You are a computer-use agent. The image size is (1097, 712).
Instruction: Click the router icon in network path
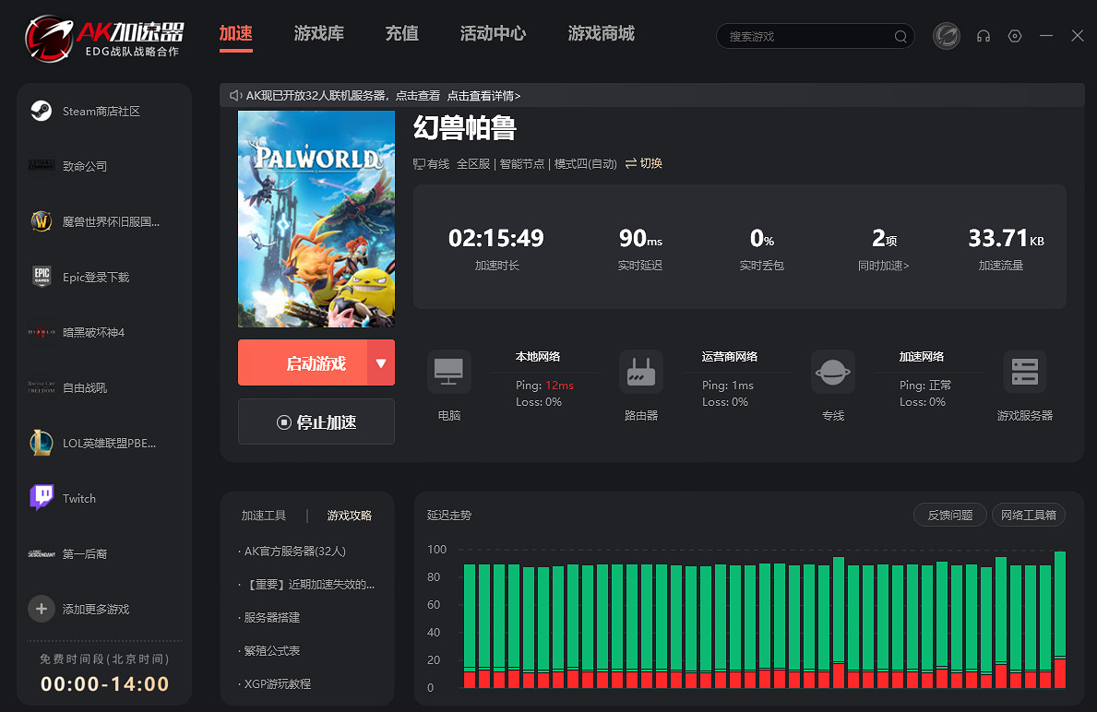coord(640,373)
